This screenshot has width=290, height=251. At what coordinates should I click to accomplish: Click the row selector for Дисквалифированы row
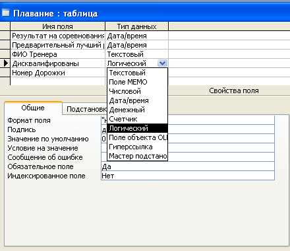click(x=5, y=63)
